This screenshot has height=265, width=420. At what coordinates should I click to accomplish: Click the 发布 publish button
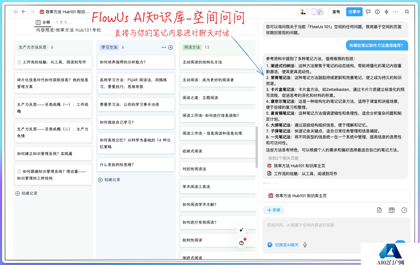tap(336, 12)
